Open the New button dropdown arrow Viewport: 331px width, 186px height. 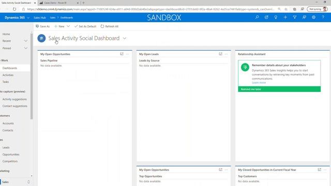tap(68, 26)
